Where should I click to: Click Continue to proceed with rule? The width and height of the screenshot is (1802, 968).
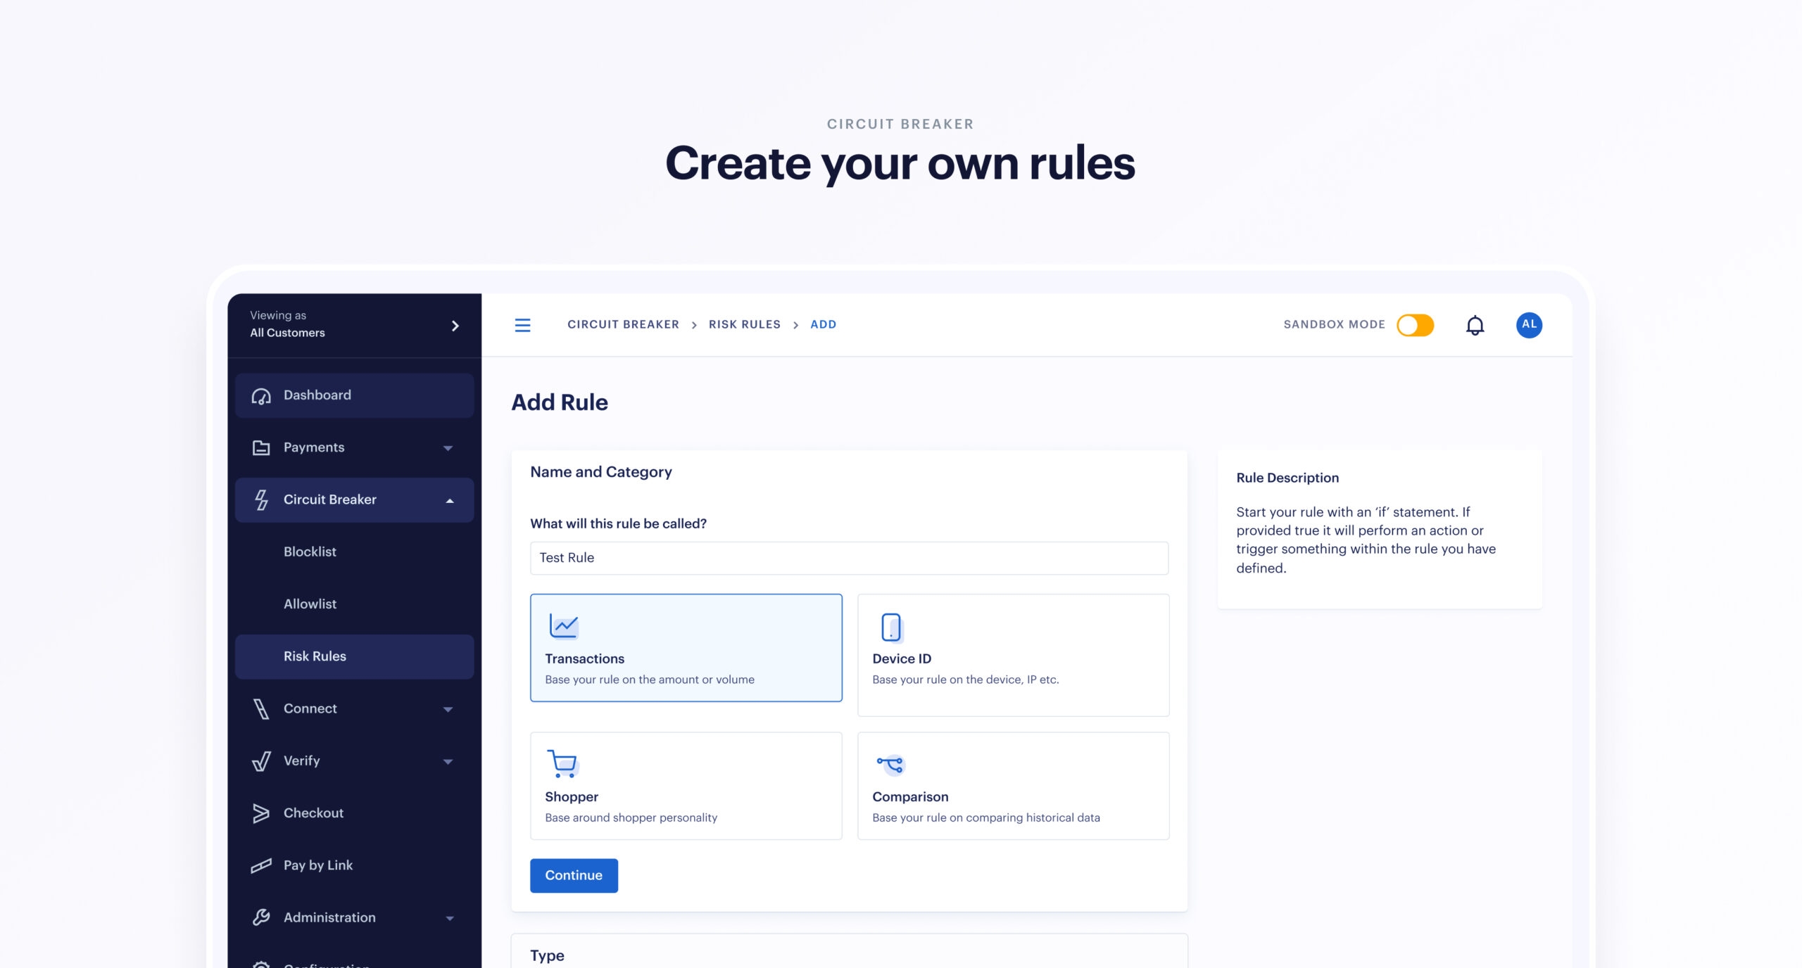click(574, 874)
